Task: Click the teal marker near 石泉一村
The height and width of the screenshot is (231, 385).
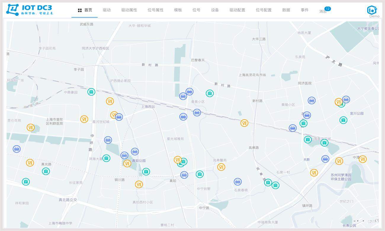Action: [275, 185]
